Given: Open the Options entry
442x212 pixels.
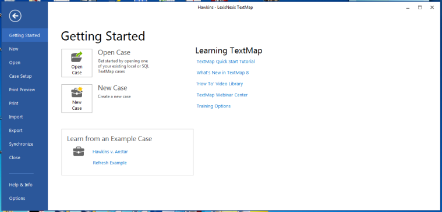Looking at the screenshot, I should click(17, 198).
